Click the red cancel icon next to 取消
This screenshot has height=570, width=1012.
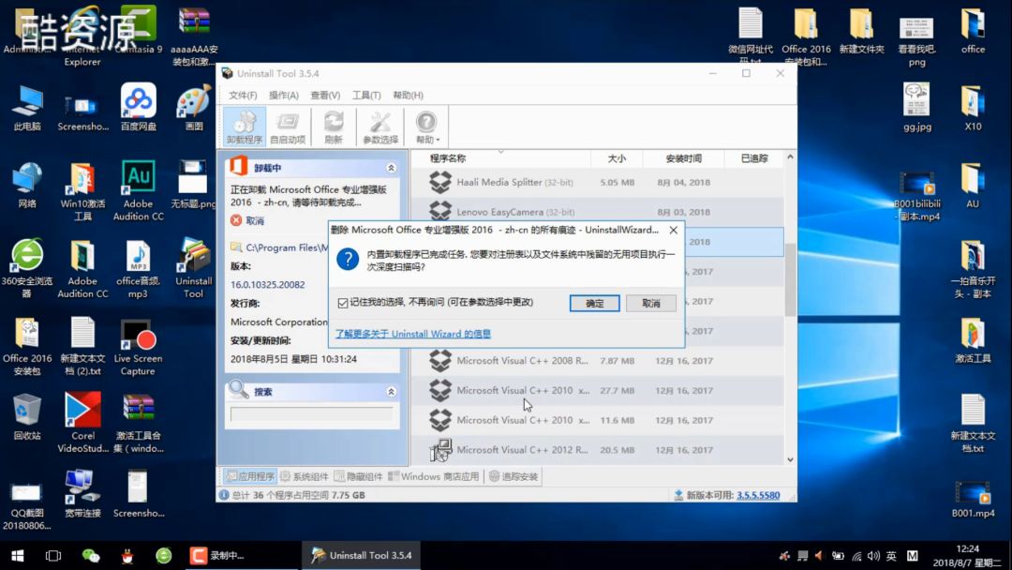click(236, 220)
